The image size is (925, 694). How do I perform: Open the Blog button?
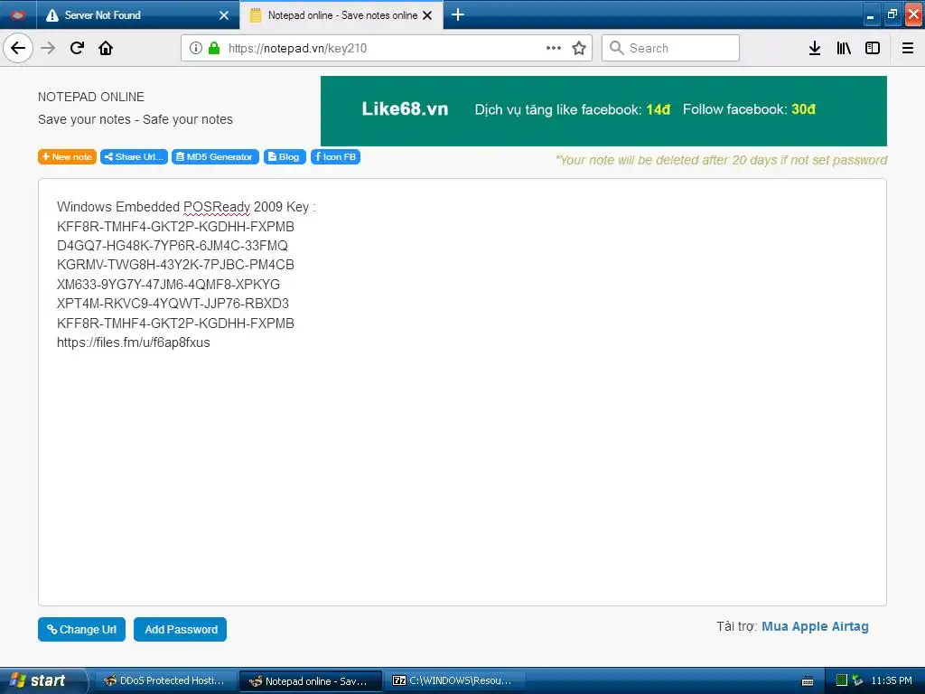pos(285,157)
